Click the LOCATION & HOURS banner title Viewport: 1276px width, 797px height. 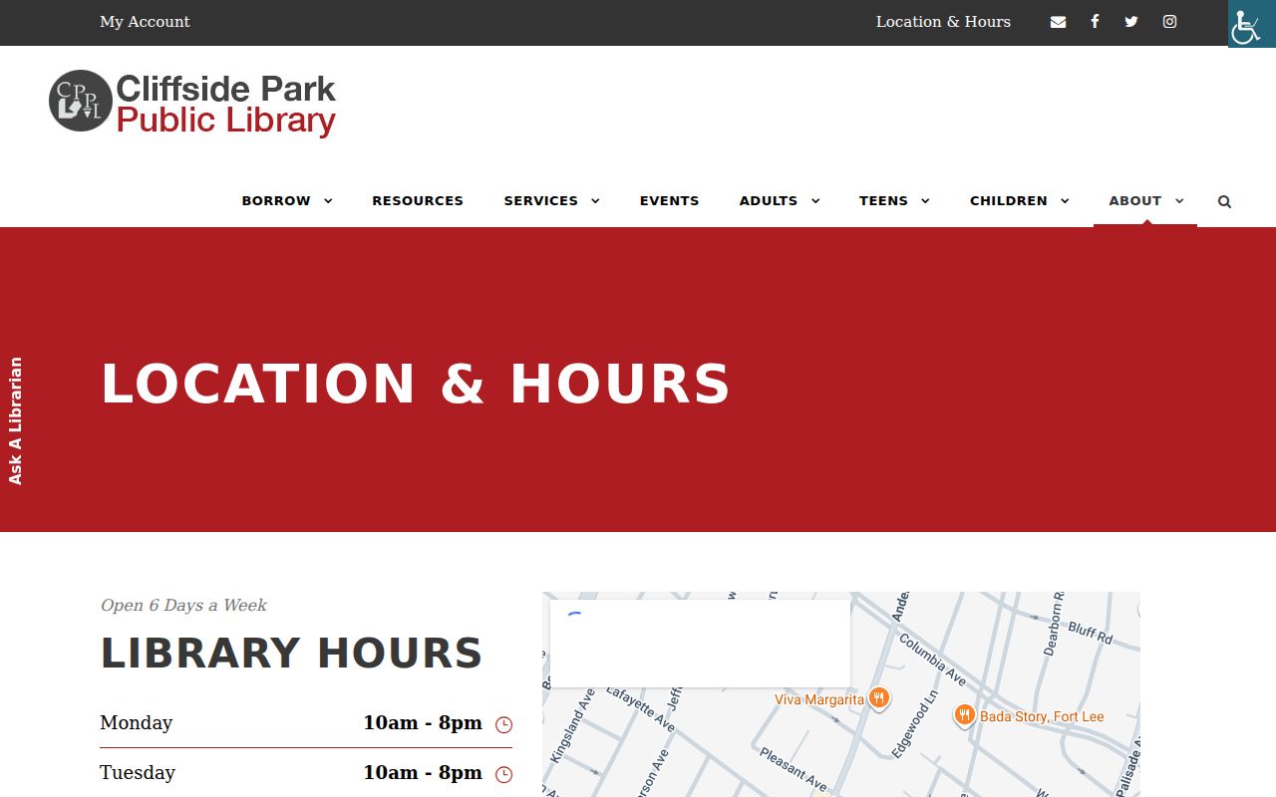click(416, 385)
